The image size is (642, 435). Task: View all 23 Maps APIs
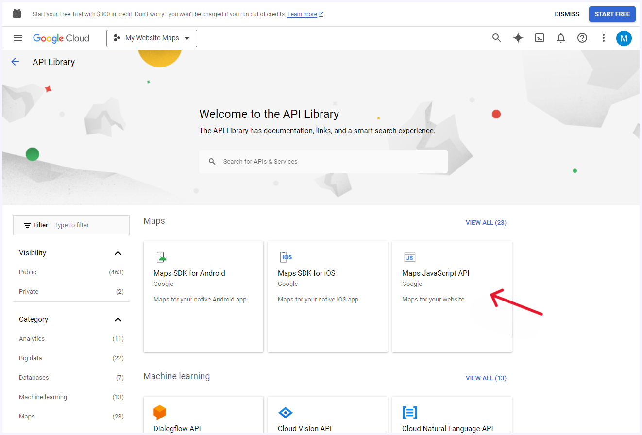tap(486, 223)
